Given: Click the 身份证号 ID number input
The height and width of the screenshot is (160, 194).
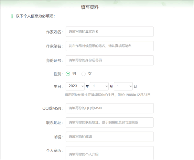Looking at the screenshot, I should pyautogui.click(x=109, y=60).
